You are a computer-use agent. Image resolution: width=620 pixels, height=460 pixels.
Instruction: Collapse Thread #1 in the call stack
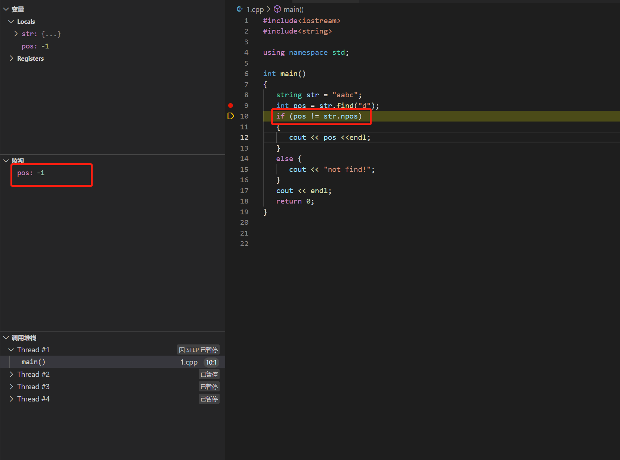(11, 350)
